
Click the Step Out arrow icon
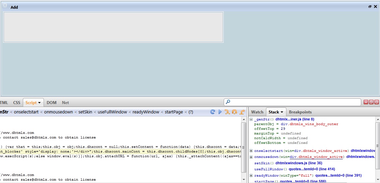pos(242,112)
